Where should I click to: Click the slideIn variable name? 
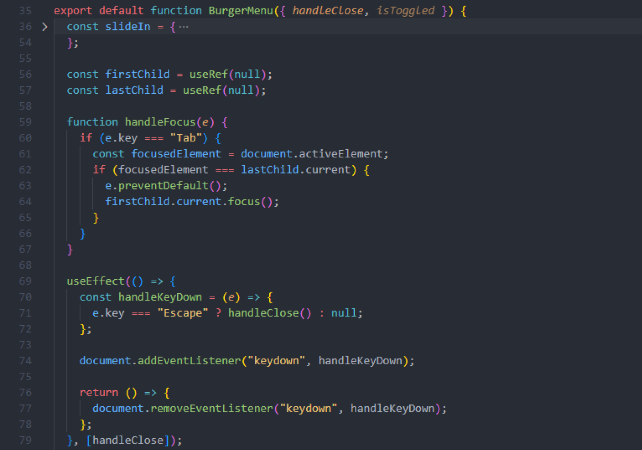[128, 27]
